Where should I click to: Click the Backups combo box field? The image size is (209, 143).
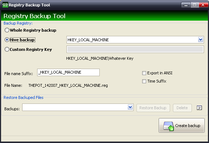click(78, 107)
